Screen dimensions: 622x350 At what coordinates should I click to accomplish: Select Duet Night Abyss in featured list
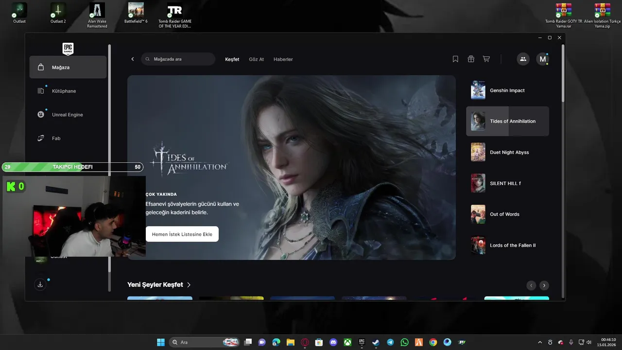click(x=507, y=152)
